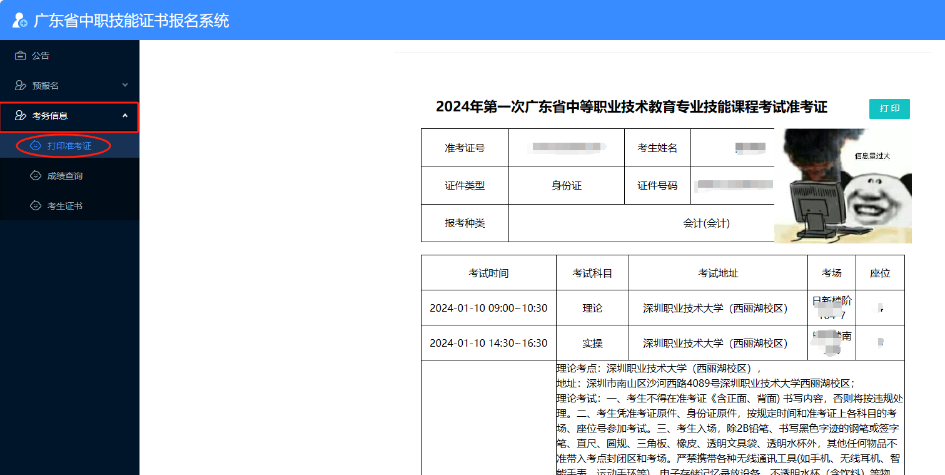Open the 公告 menu item
The image size is (945, 475).
pos(41,56)
